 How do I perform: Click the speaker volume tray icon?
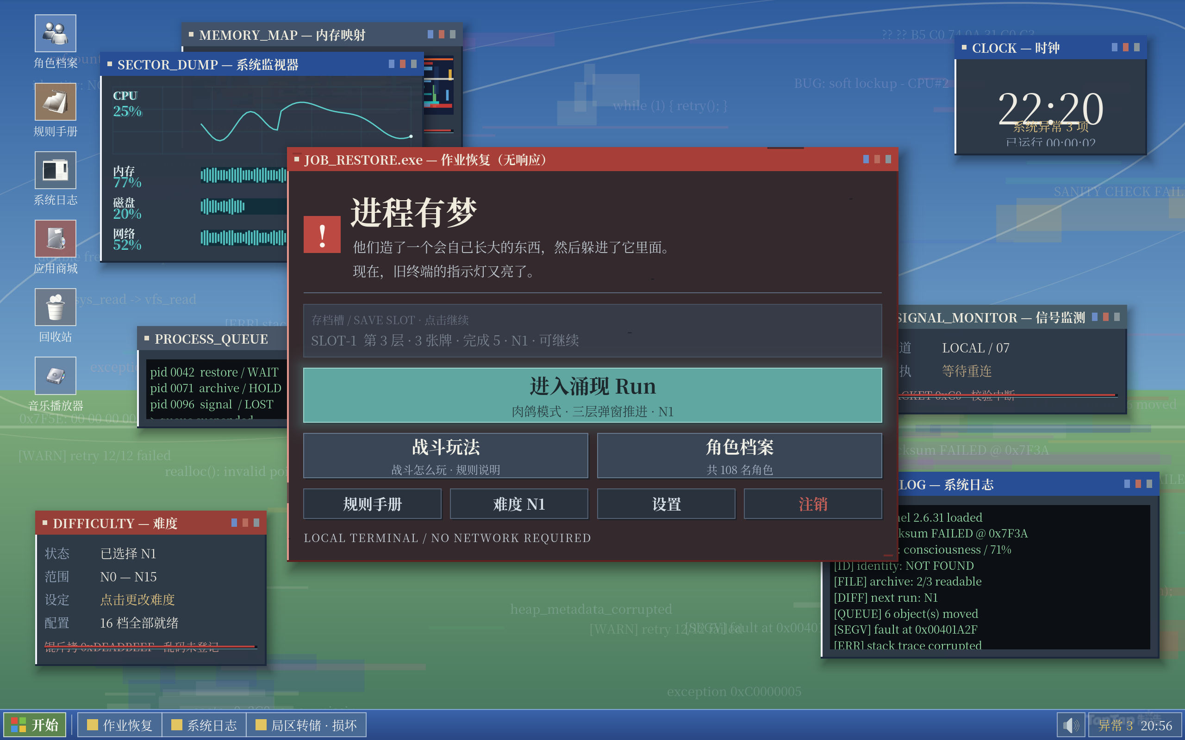point(1071,725)
